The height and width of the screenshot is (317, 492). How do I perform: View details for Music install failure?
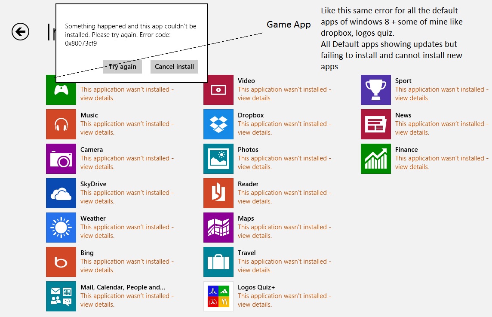tap(127, 128)
